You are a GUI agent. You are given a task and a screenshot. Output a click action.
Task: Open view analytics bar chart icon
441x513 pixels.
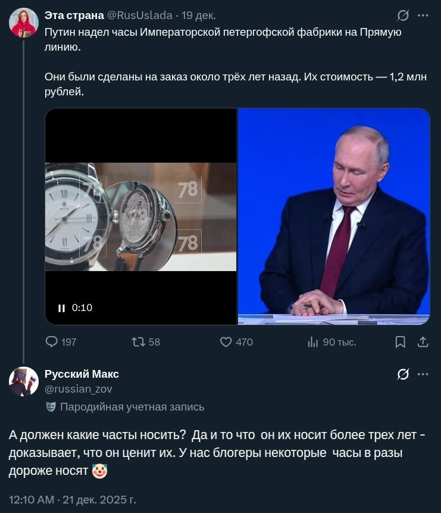click(x=313, y=342)
